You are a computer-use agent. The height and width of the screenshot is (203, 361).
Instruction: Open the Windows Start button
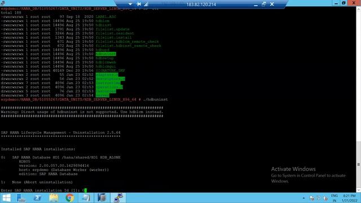(6, 198)
